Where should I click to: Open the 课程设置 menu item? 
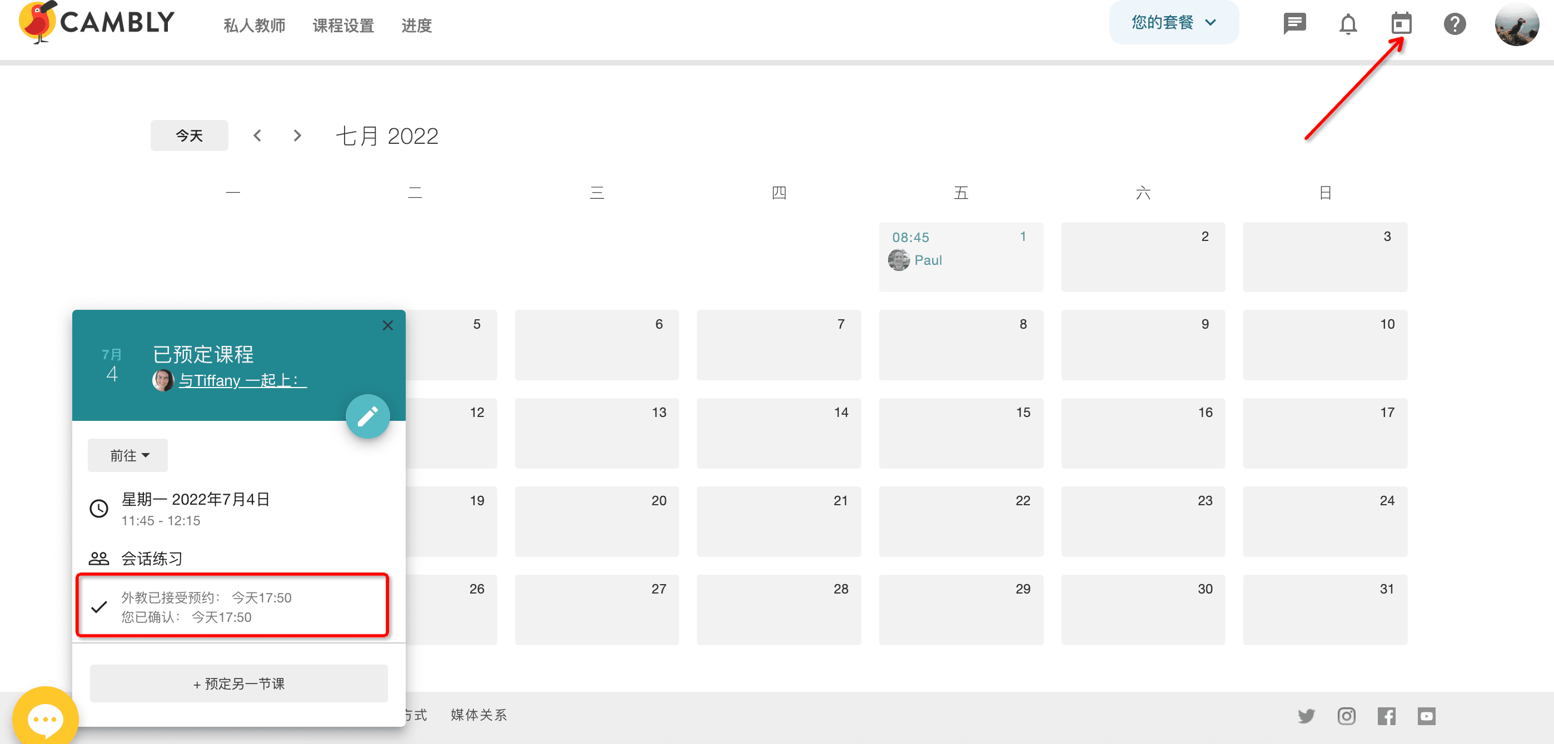(343, 26)
